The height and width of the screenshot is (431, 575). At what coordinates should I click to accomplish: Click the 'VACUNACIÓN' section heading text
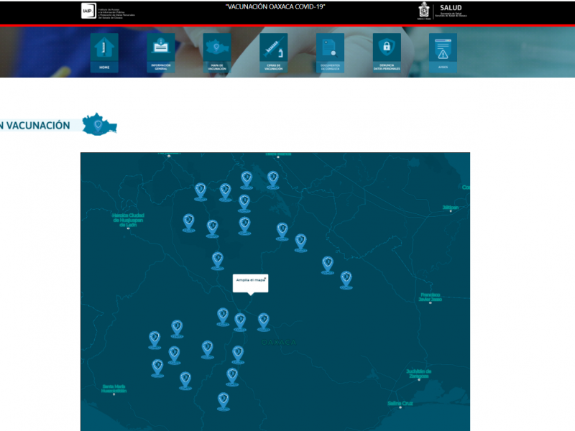coord(38,126)
